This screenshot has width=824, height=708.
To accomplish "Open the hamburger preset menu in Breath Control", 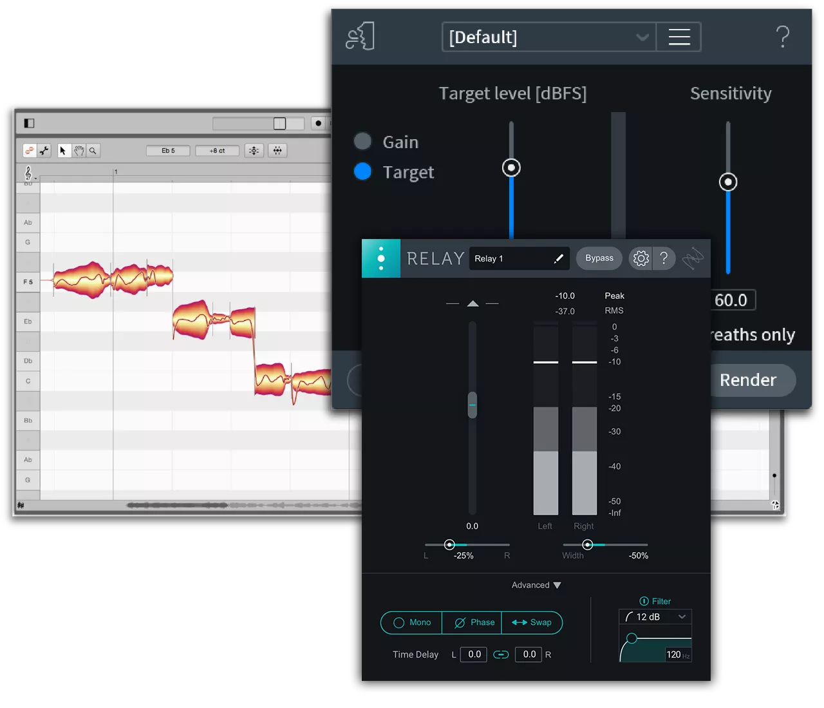I will (679, 37).
